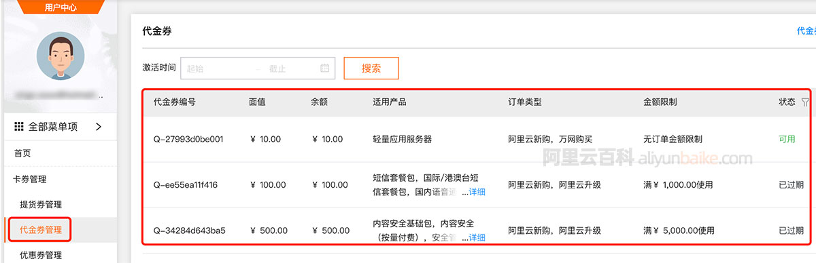The height and width of the screenshot is (263, 816).
Task: Click 满￥5,000.00使用 limit cell
Action: (x=679, y=230)
